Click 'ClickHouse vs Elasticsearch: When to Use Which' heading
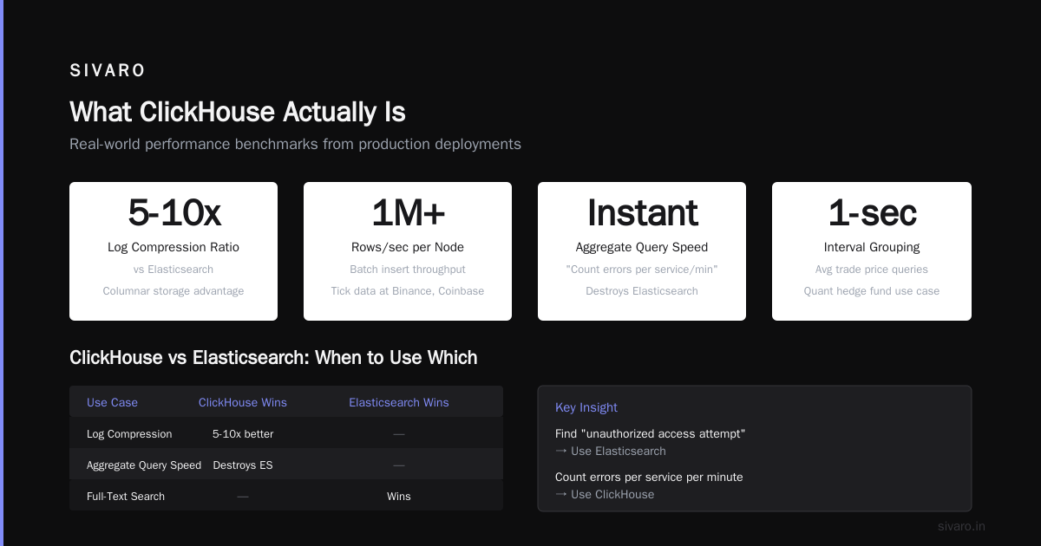Viewport: 1041px width, 546px height. click(273, 358)
